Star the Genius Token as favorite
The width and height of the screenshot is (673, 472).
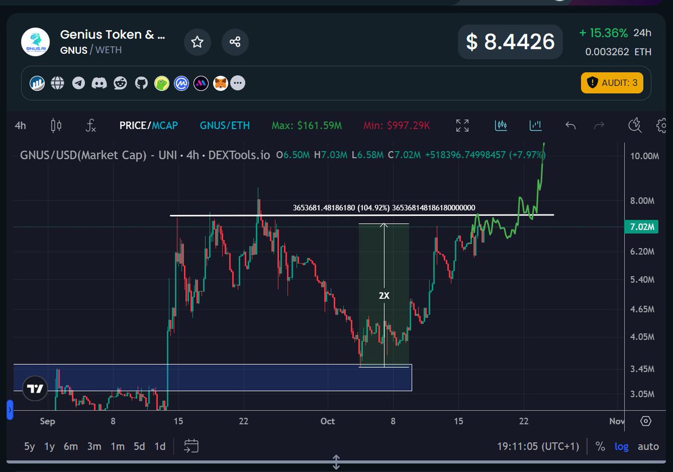click(x=197, y=42)
